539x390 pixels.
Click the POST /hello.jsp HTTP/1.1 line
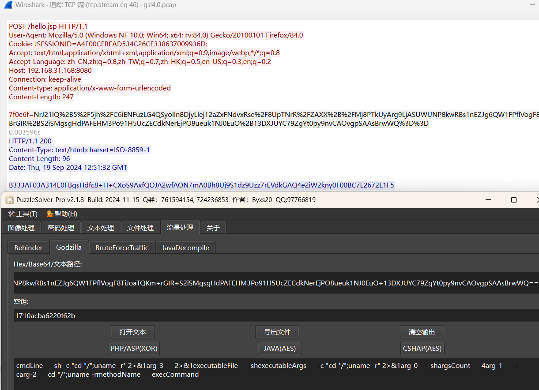[x=48, y=26]
